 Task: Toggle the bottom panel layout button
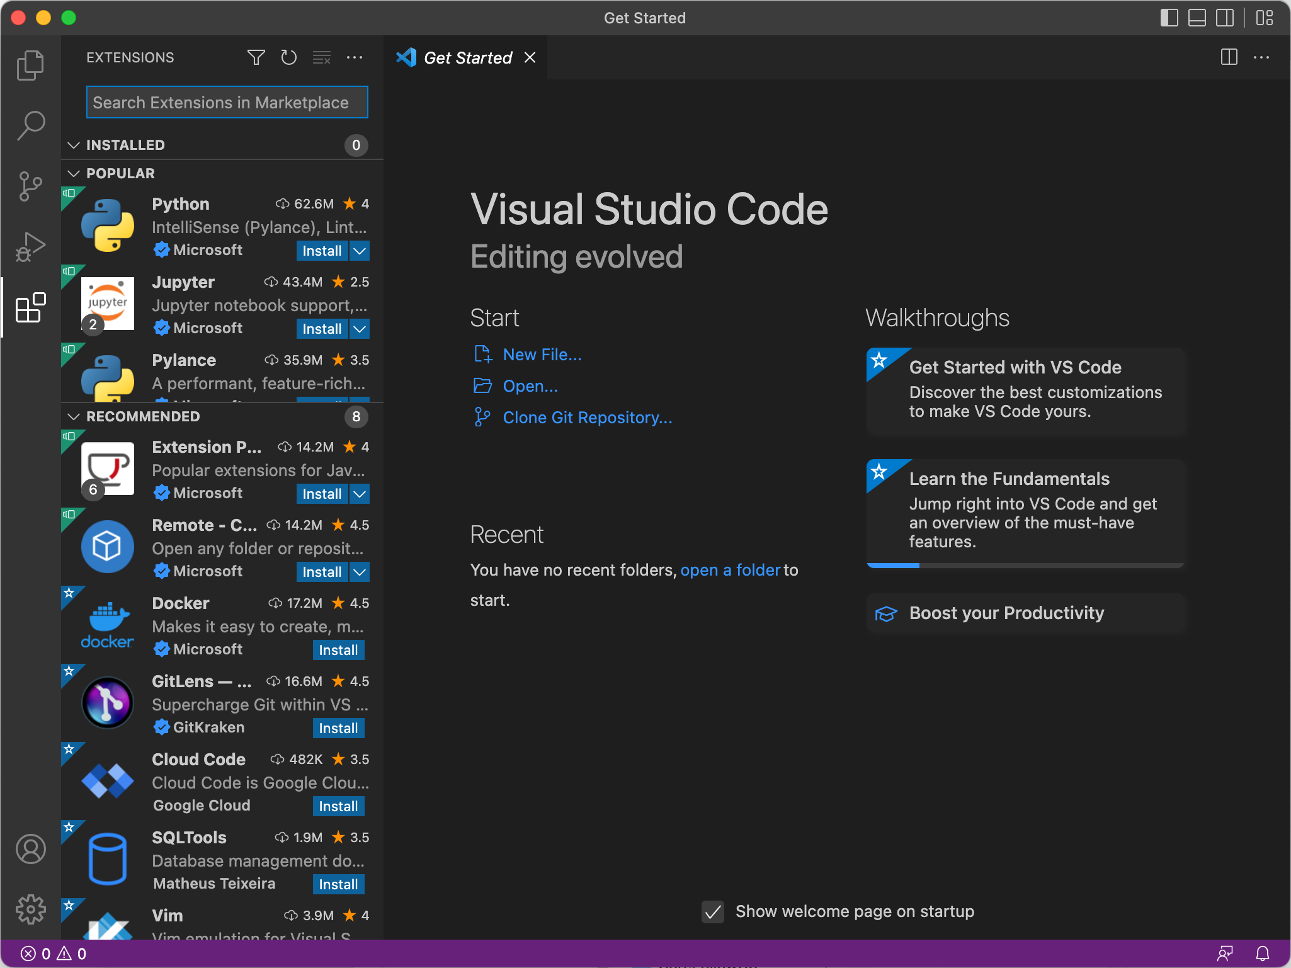click(1197, 18)
